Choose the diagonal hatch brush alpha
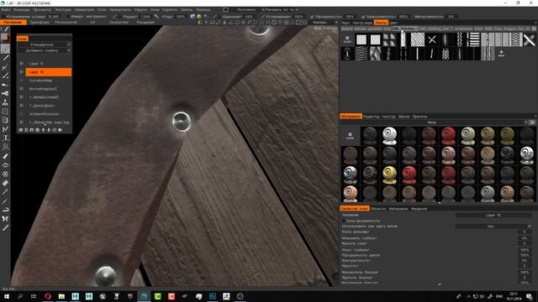Screen dimensions: 538x302 (418, 39)
